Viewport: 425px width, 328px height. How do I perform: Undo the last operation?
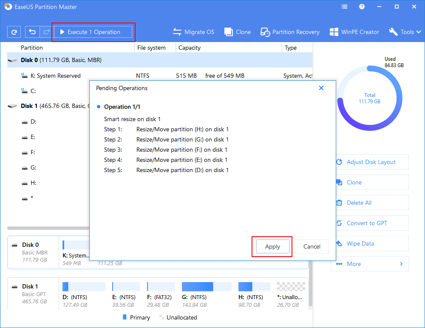point(33,32)
